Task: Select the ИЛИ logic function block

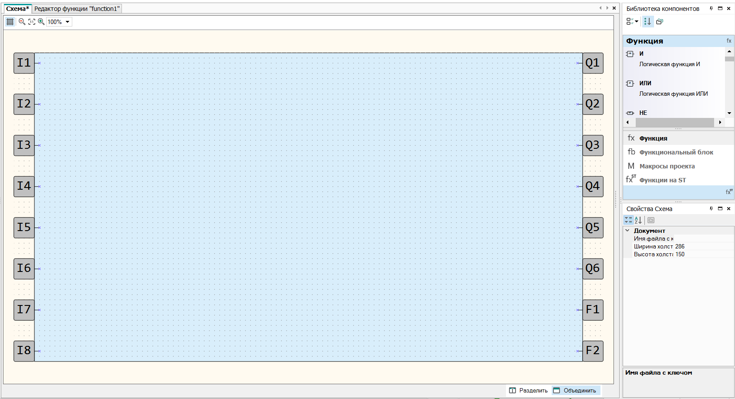Action: [x=645, y=83]
